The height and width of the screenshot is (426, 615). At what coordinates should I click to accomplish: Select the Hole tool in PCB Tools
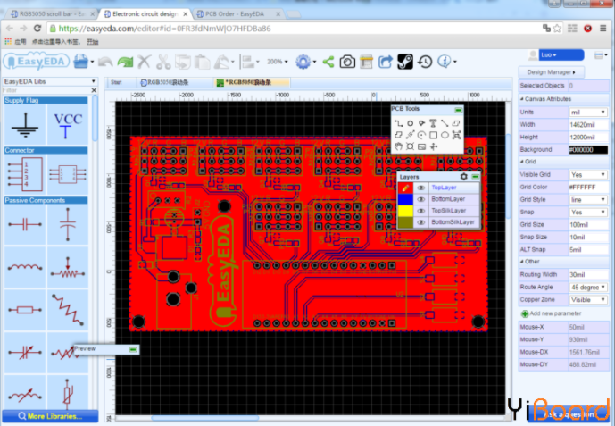coord(411,146)
